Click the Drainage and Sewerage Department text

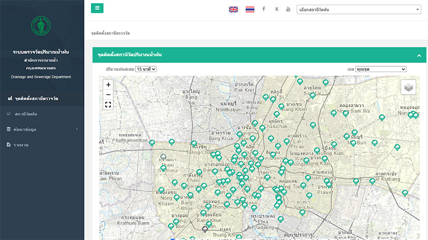tap(41, 77)
